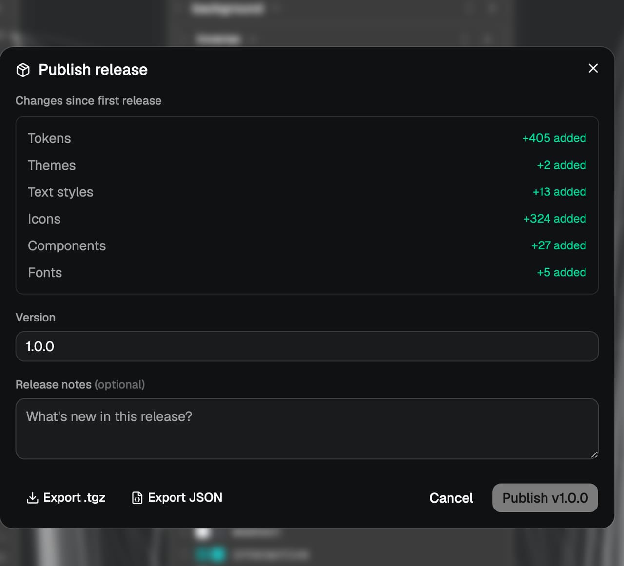
Task: Export the release as .tgz
Action: click(x=66, y=498)
